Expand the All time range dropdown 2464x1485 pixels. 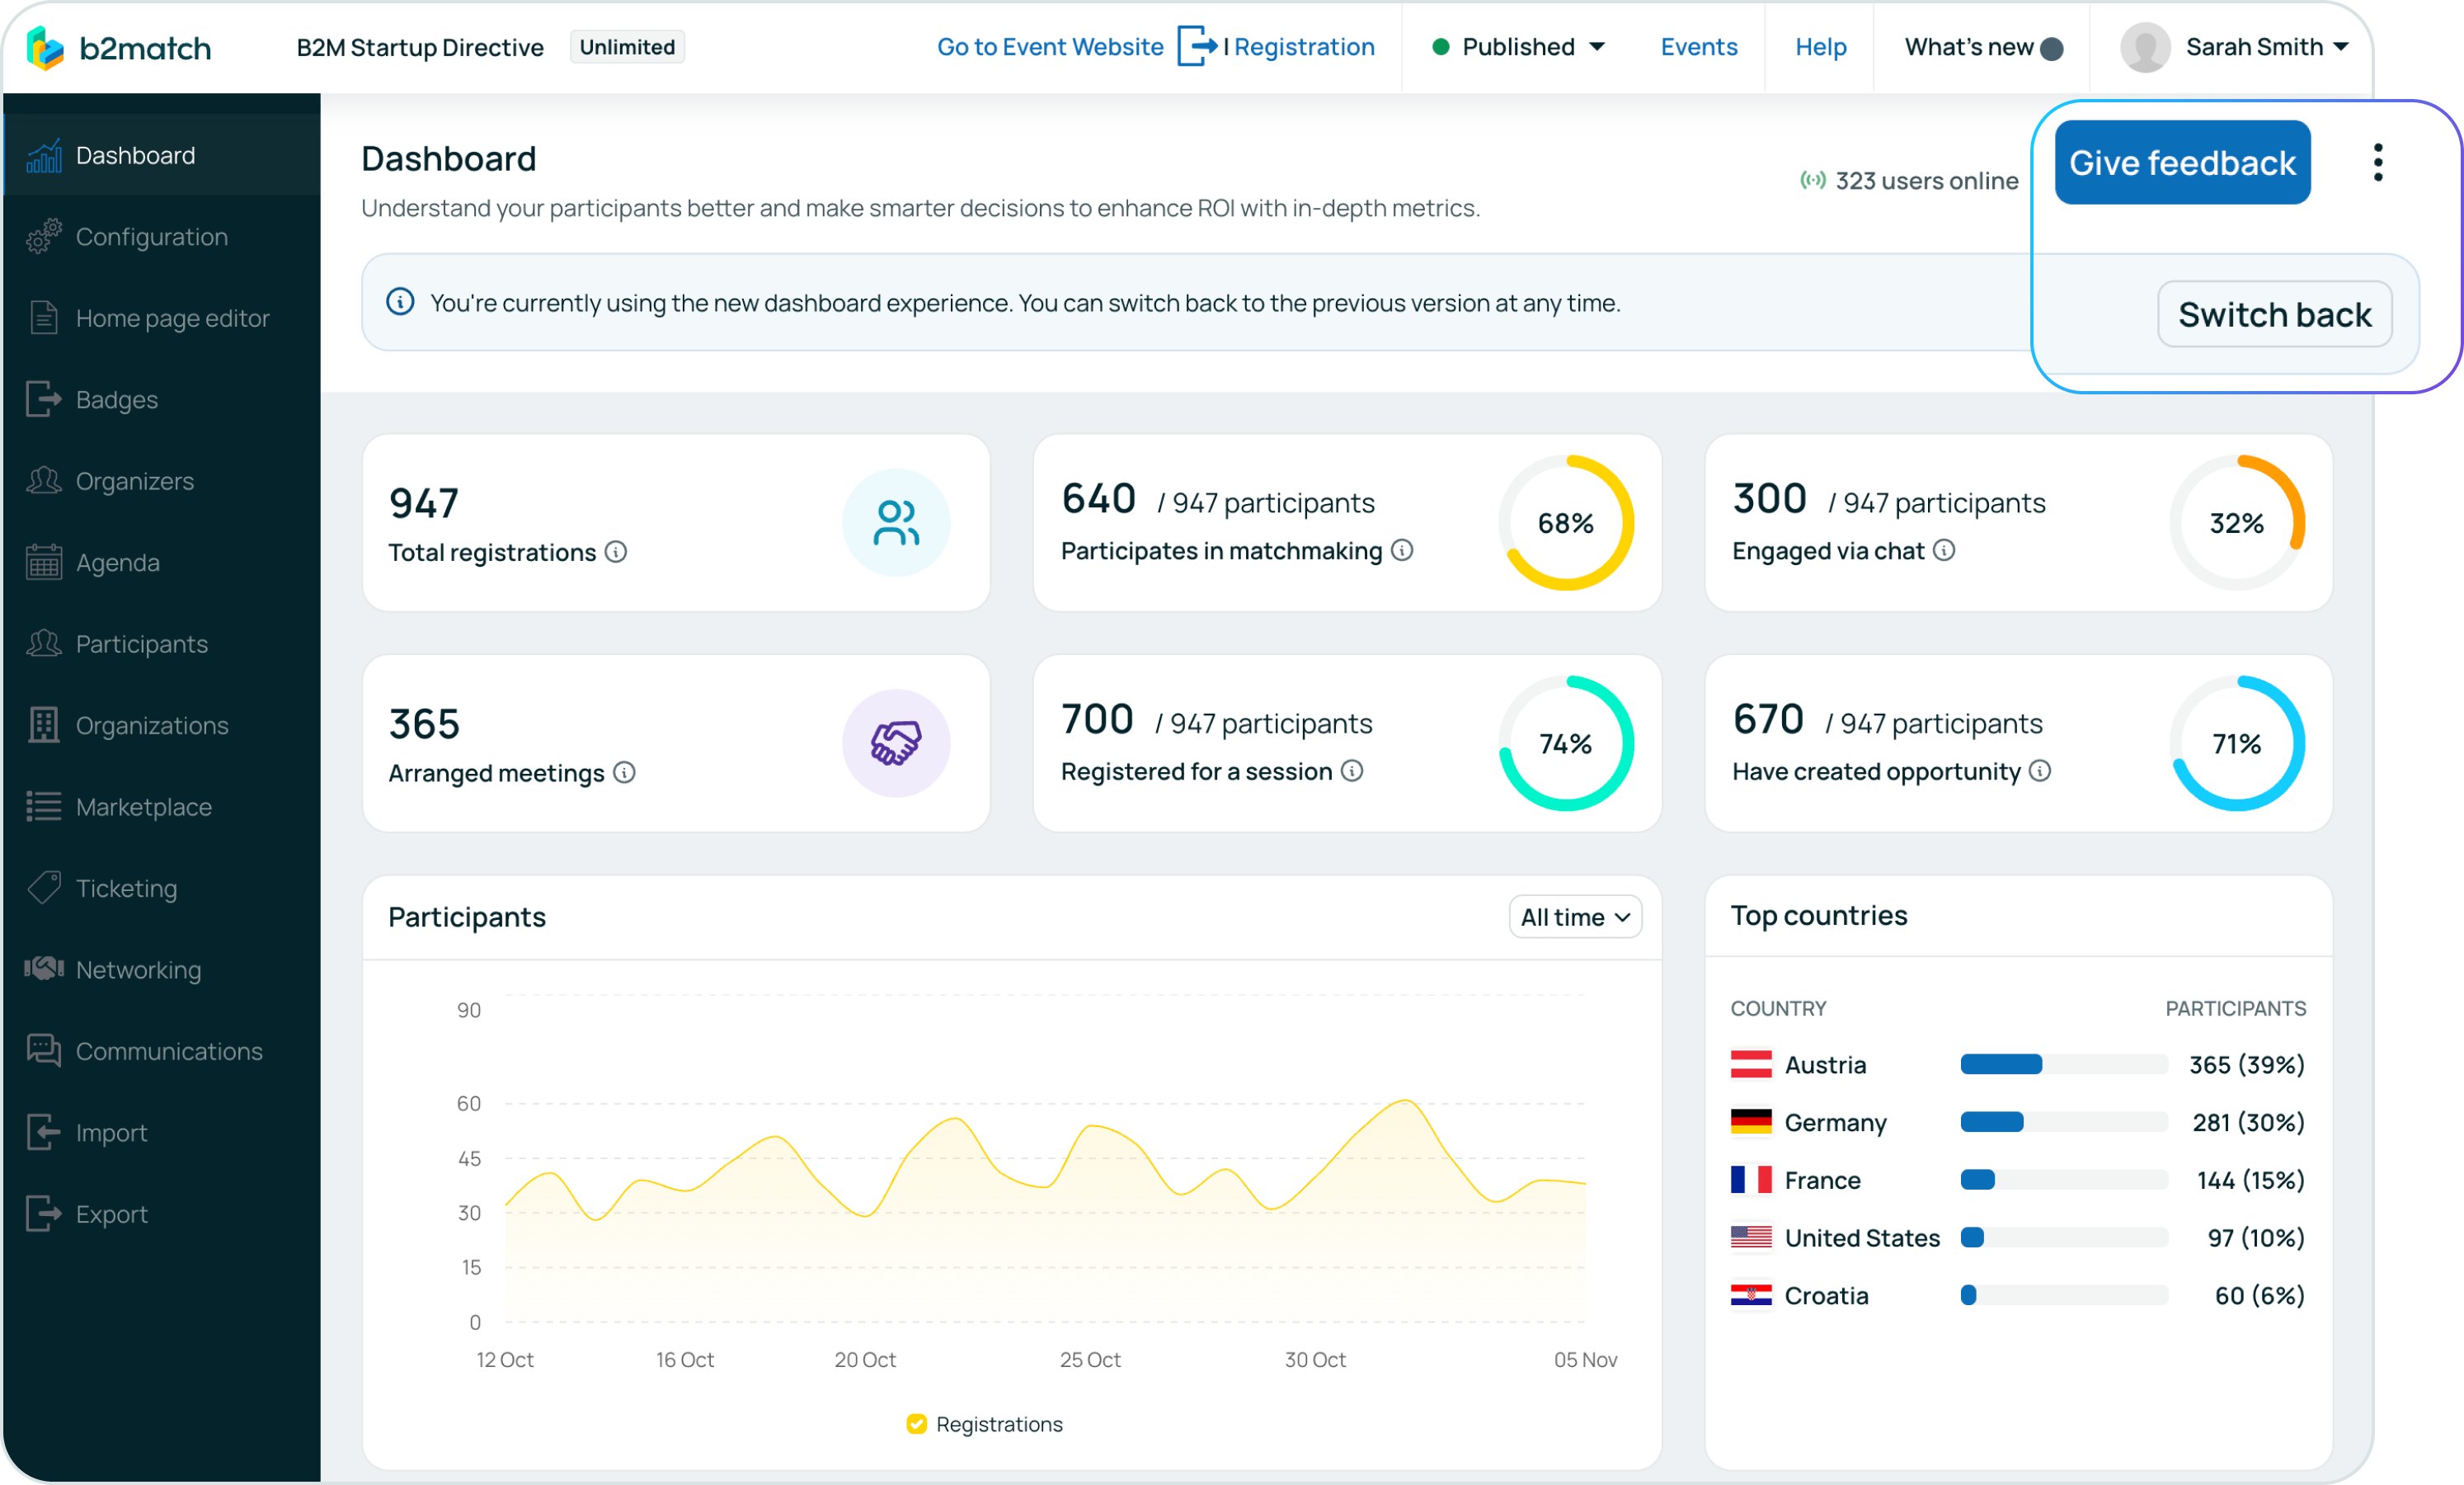click(1574, 917)
